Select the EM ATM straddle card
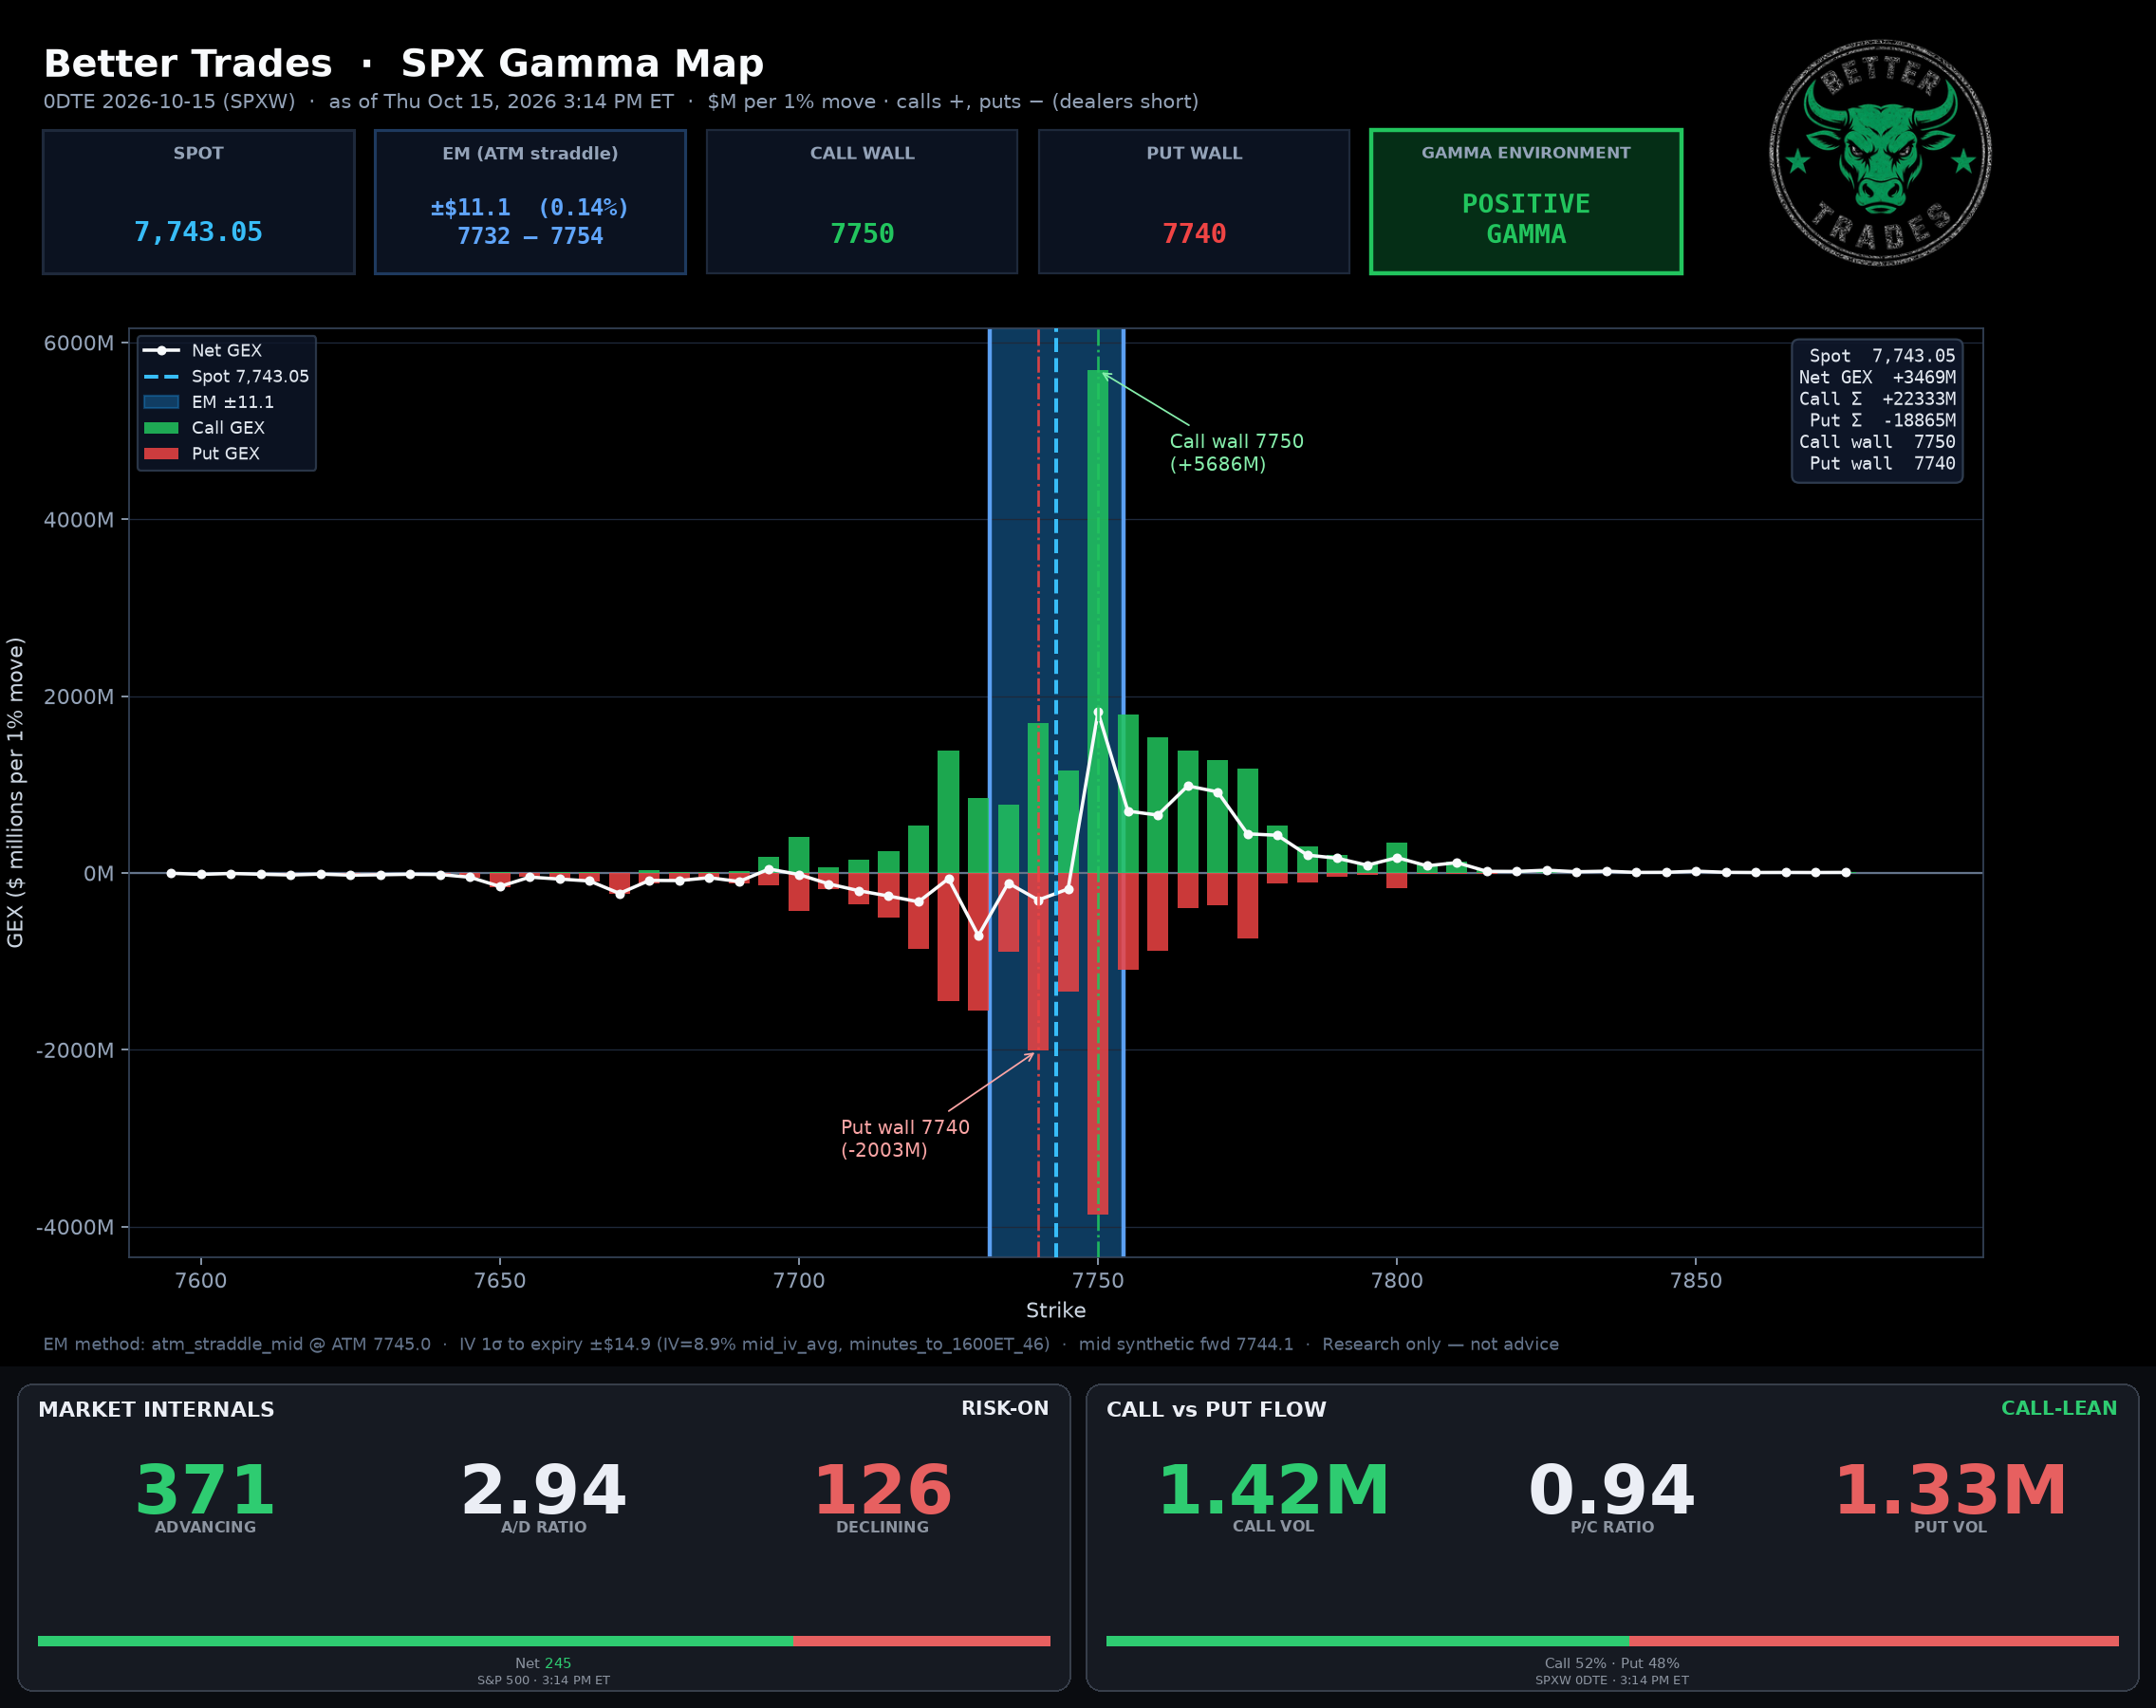2156x1708 pixels. point(530,201)
